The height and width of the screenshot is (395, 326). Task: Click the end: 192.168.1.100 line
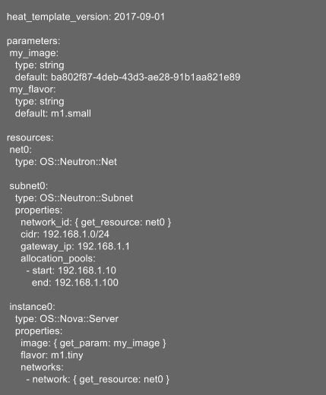point(75,283)
